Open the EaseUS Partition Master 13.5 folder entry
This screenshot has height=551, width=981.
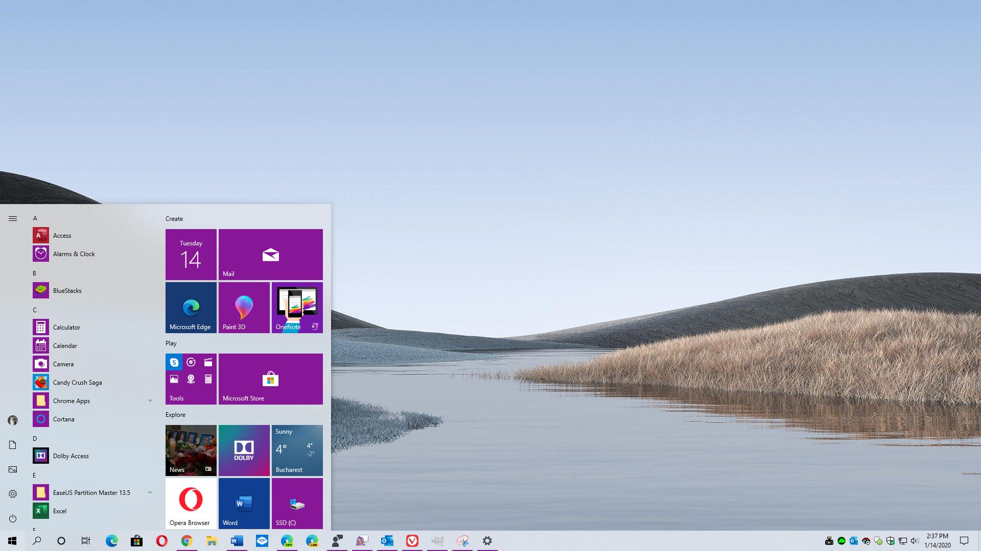(x=93, y=492)
